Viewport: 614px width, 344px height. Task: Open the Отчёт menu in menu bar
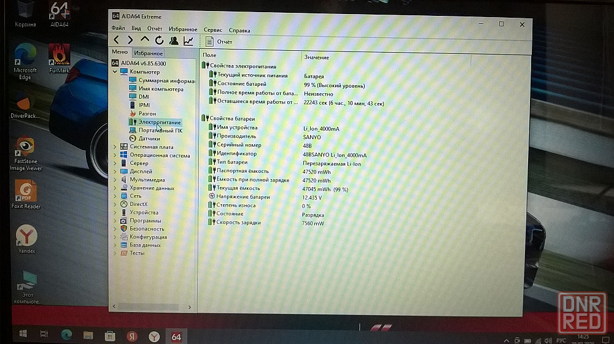[x=155, y=29]
